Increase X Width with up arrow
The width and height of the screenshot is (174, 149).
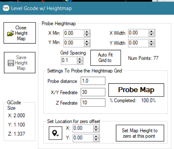[152, 31]
